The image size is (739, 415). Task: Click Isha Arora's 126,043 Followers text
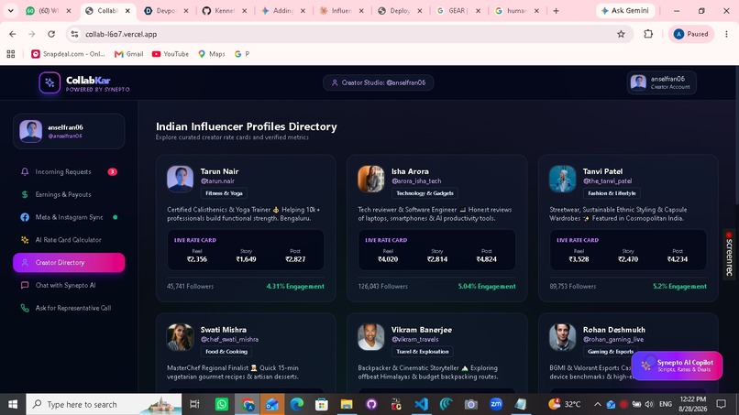point(382,287)
